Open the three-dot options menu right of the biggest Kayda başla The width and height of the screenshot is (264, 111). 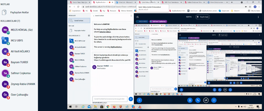click(x=258, y=17)
